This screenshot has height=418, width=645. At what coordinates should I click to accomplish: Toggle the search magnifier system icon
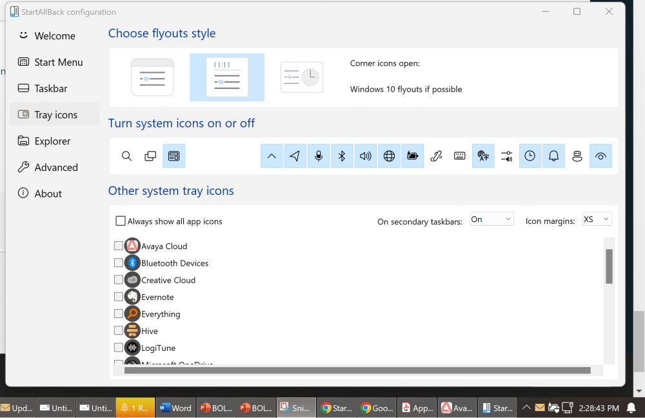(127, 156)
